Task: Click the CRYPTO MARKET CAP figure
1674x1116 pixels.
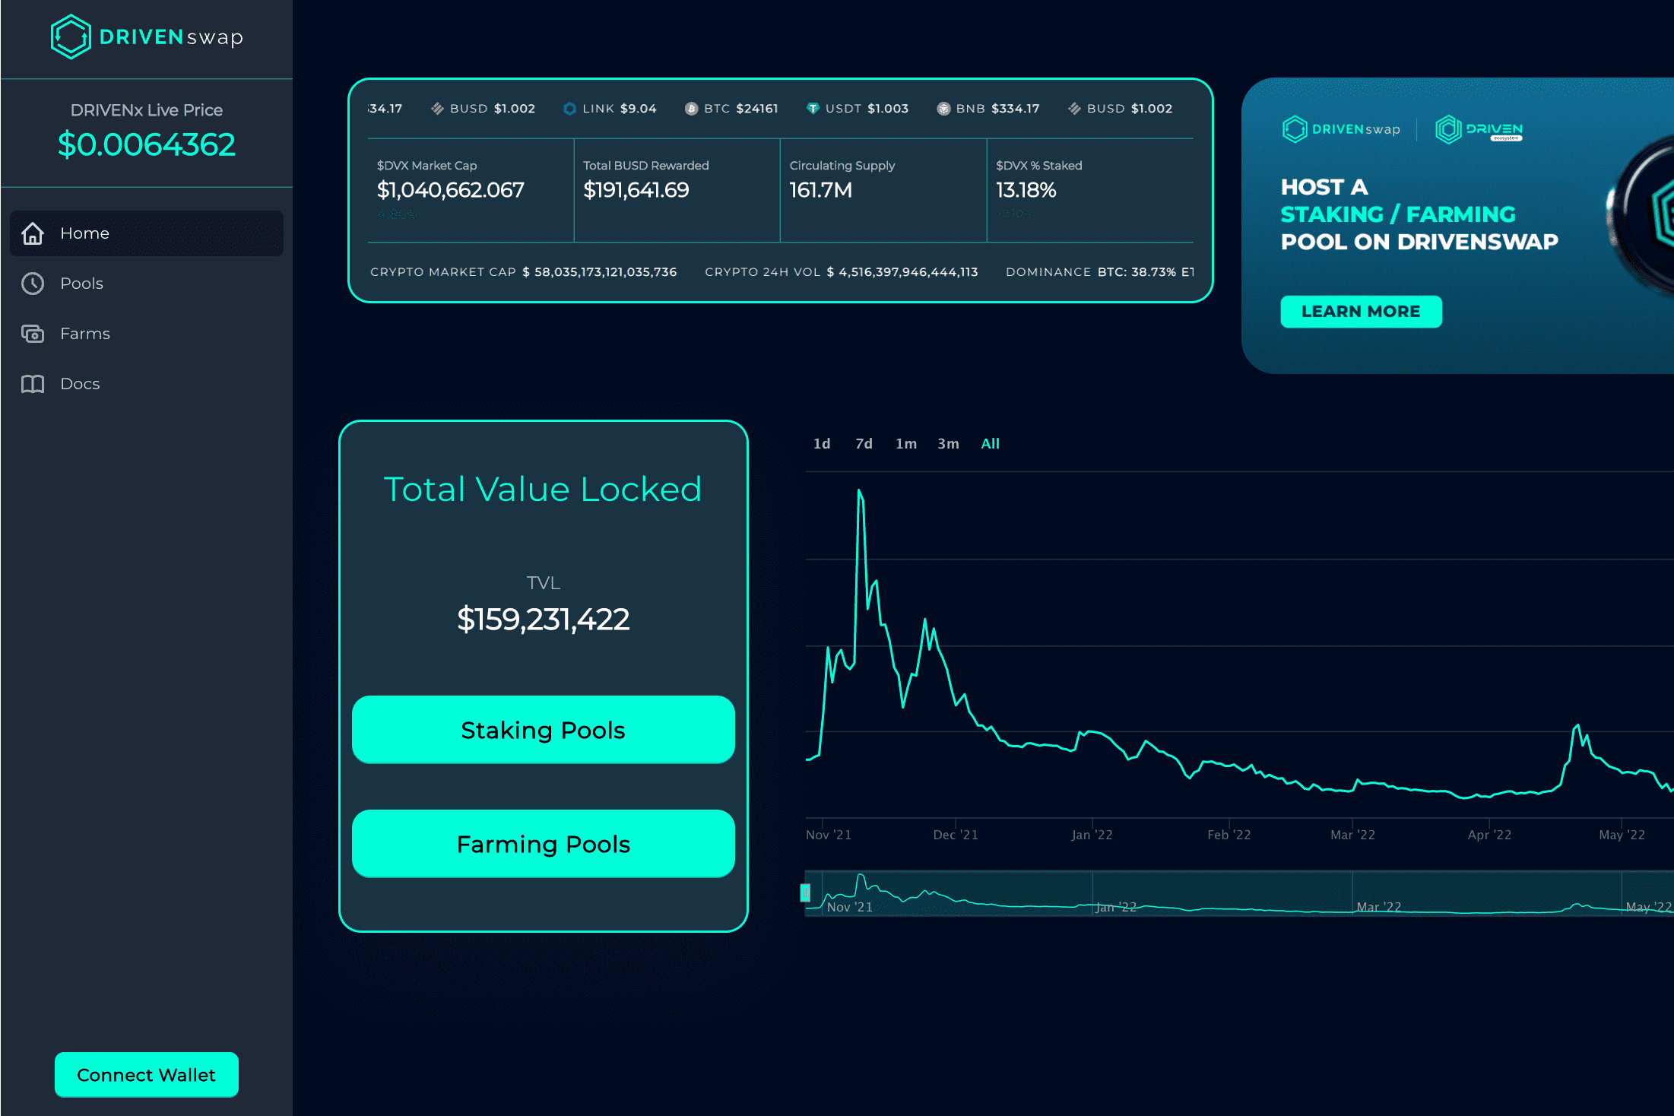Action: tap(600, 272)
